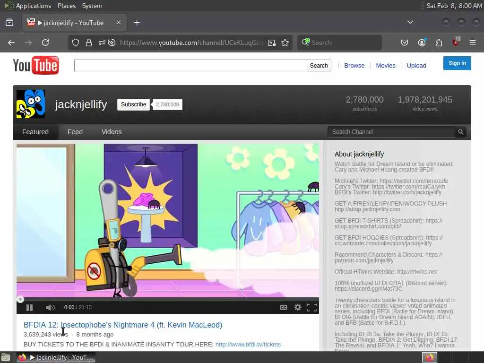Click the About jacknjellify heading
The height and width of the screenshot is (363, 484).
click(x=359, y=154)
